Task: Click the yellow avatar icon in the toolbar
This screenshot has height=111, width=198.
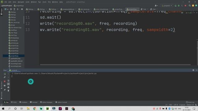Action: click(193, 6)
